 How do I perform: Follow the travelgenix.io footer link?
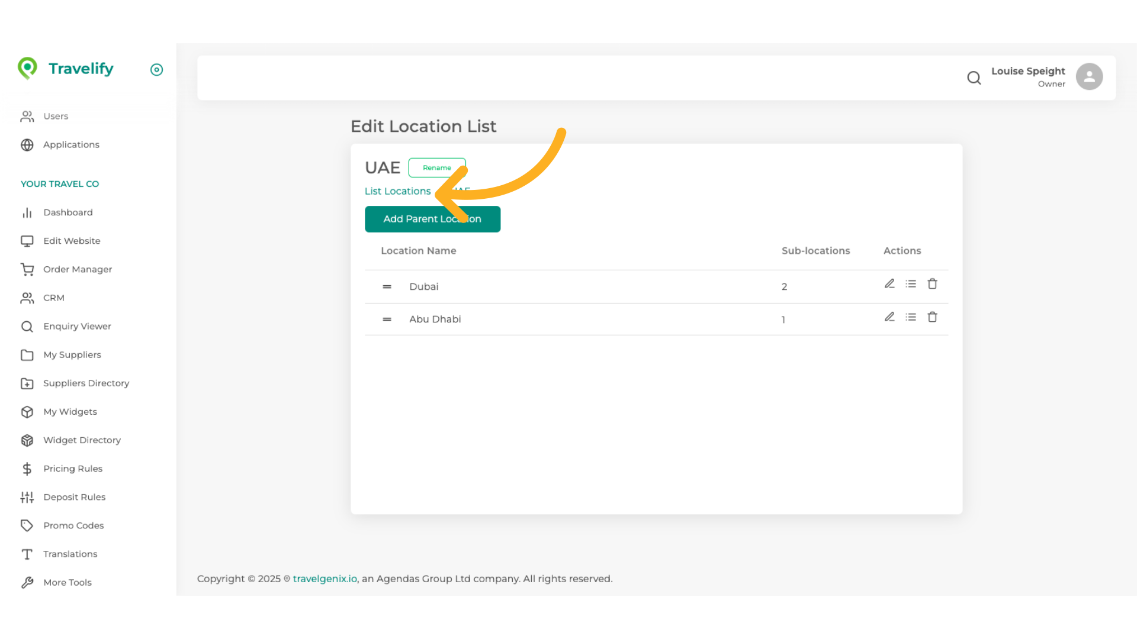pyautogui.click(x=325, y=579)
